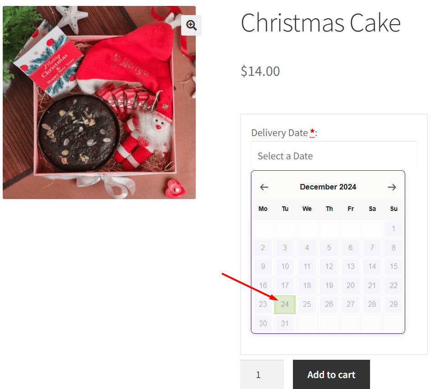This screenshot has width=433, height=389.
Task: Click the December 2024 month title
Action: click(x=328, y=187)
